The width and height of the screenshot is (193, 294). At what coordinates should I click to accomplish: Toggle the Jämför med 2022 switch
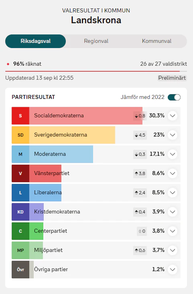pyautogui.click(x=174, y=97)
